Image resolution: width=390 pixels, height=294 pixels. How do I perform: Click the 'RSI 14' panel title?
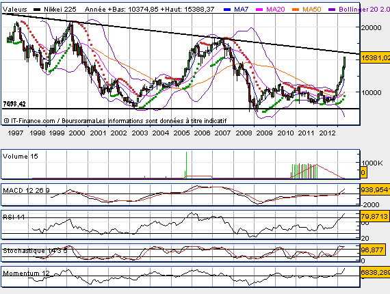pos(14,217)
